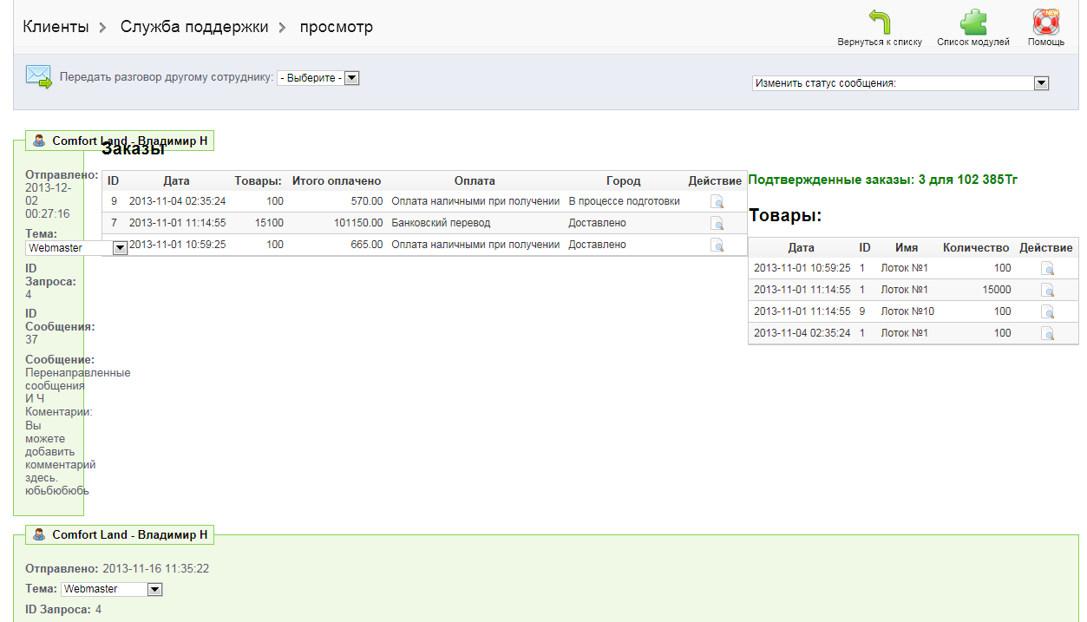
Task: Select the Лоток №10 product name
Action: point(907,311)
